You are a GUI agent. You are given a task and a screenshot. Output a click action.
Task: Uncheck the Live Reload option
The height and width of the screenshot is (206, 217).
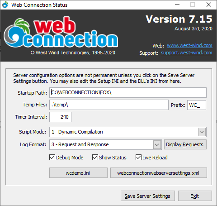[x=138, y=158]
